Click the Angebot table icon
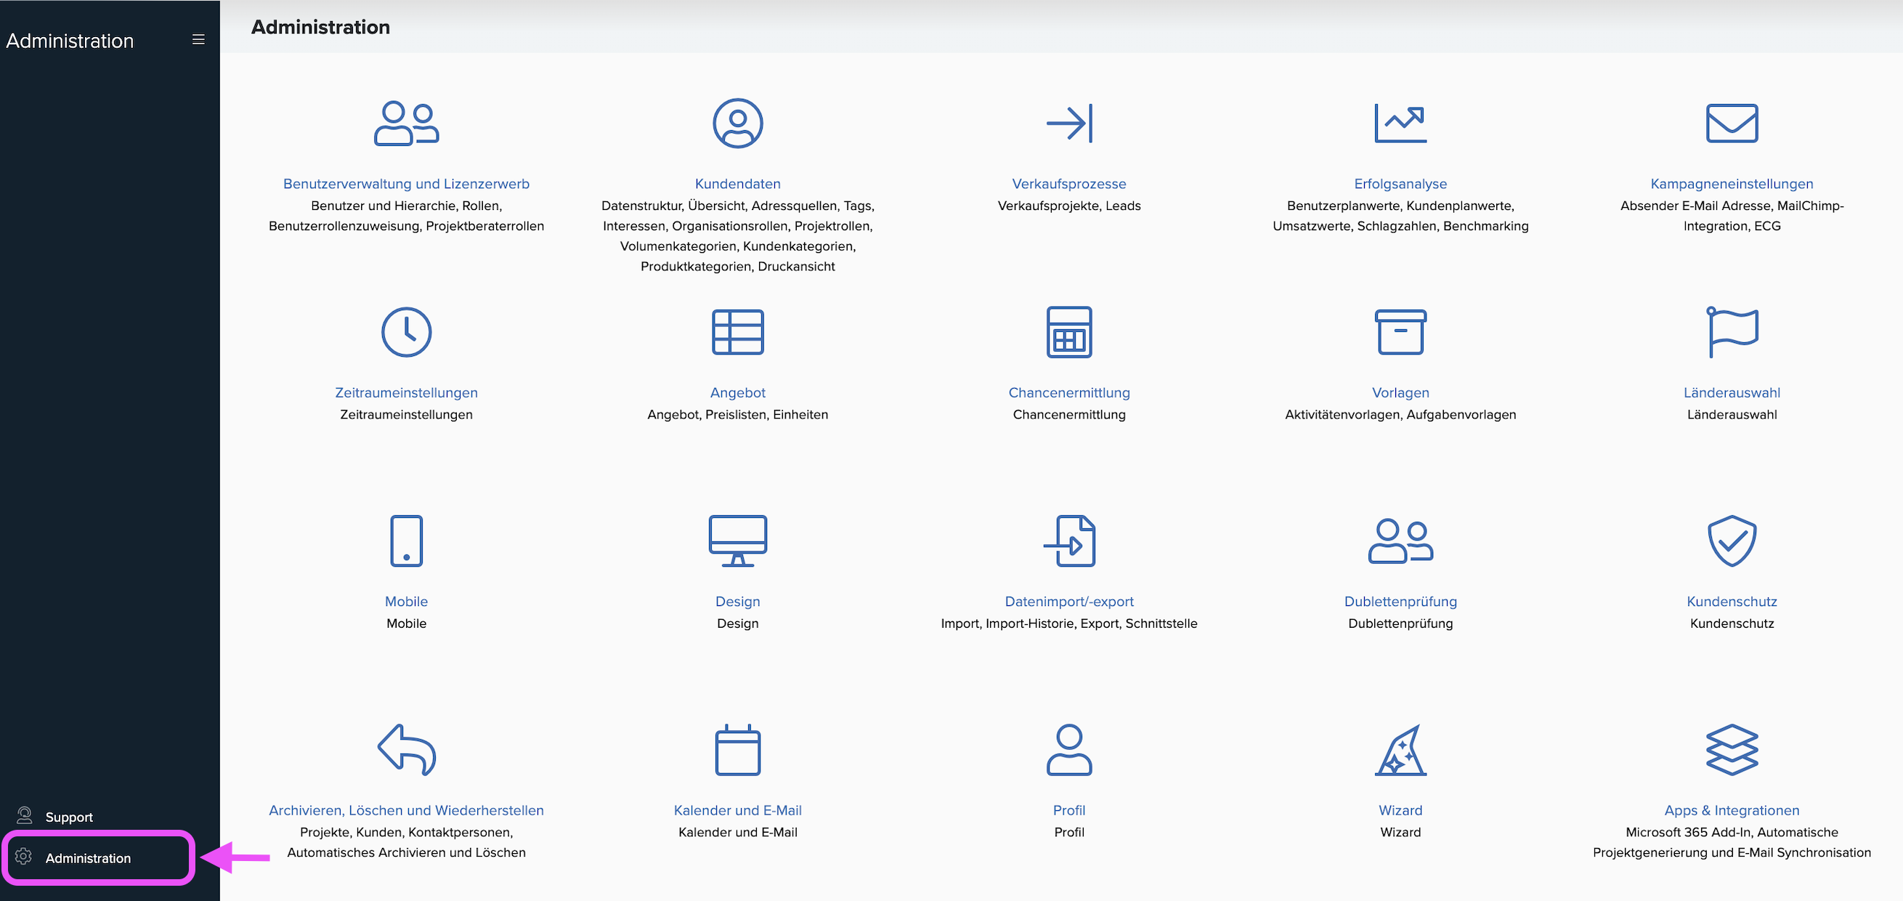 (x=737, y=332)
